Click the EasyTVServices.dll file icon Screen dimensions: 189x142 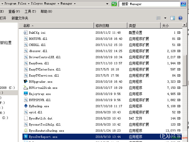26,75
